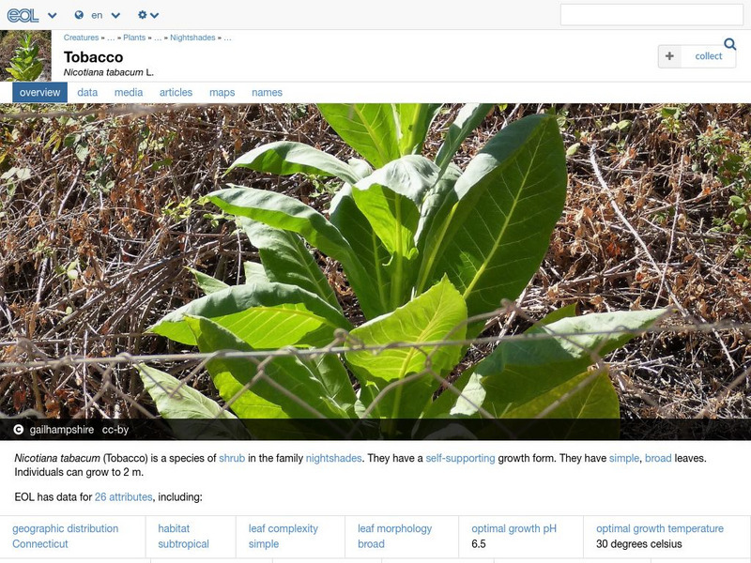Expand the en language dropdown arrow

(x=115, y=15)
